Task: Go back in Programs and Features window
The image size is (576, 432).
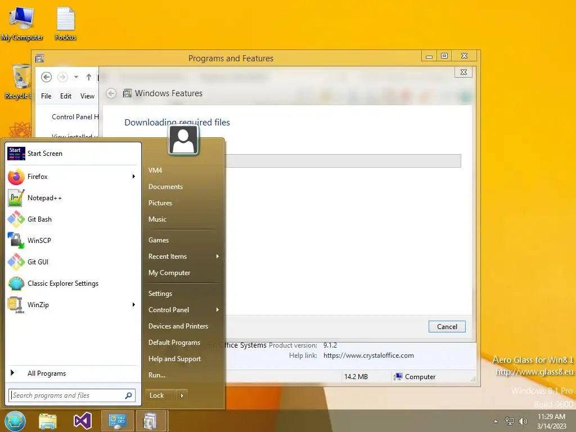Action: tap(46, 77)
